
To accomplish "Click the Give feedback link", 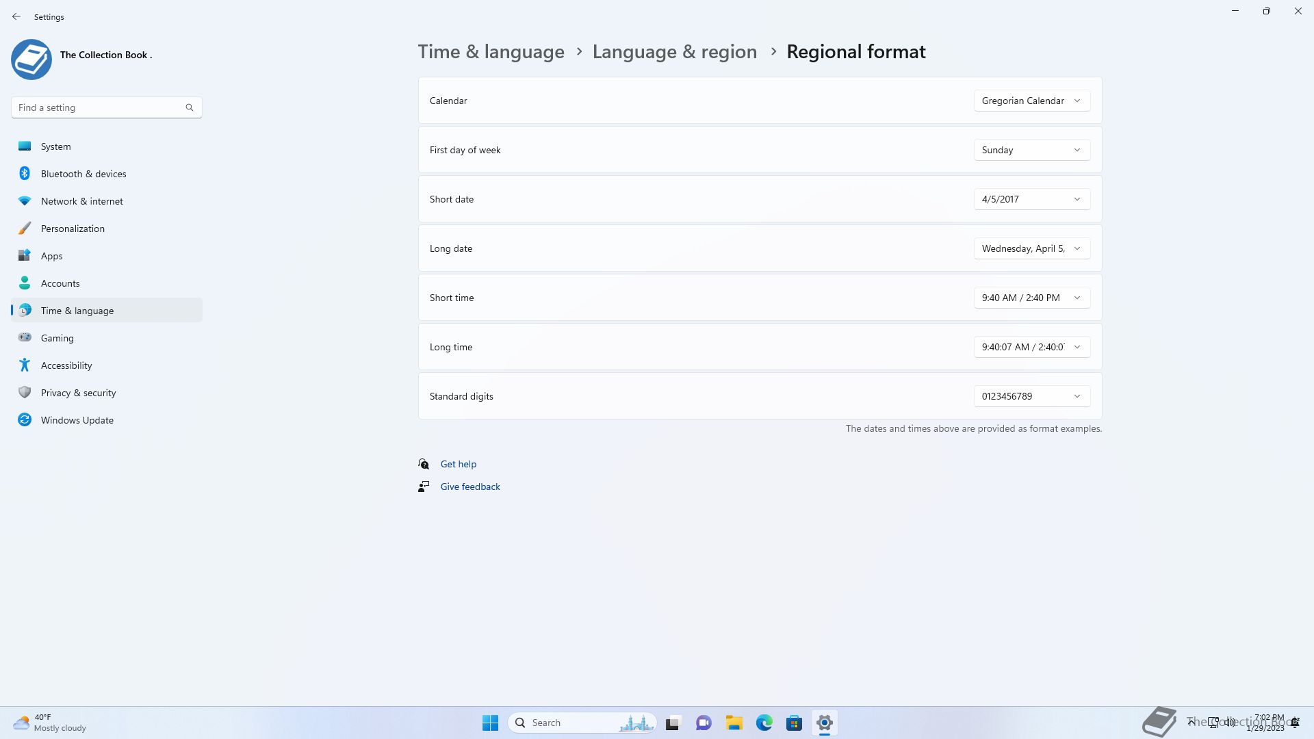I will pyautogui.click(x=469, y=487).
